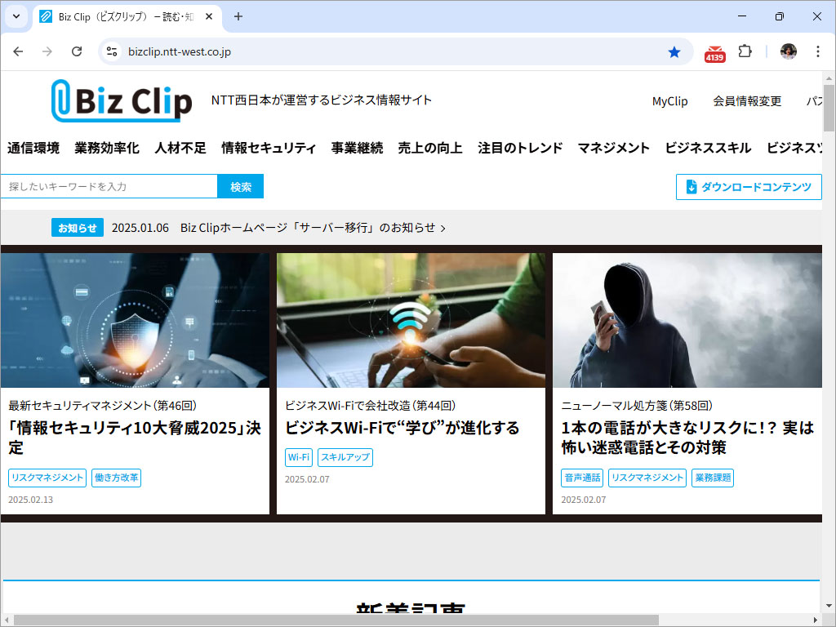Open 注目のトレンド menu item
This screenshot has width=836, height=627.
[520, 148]
